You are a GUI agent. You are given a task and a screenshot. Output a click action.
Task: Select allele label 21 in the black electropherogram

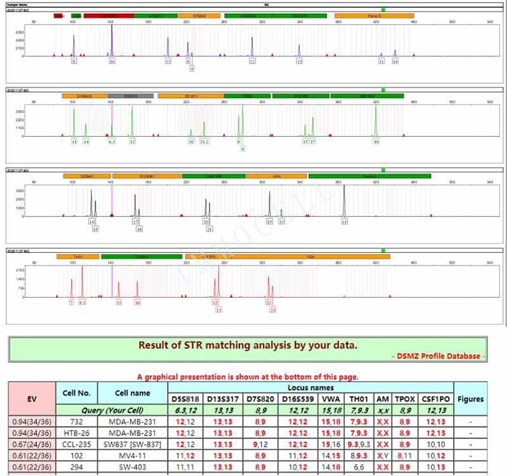pos(209,229)
